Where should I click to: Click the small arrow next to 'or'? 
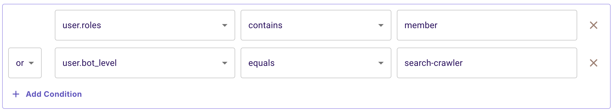tap(31, 63)
